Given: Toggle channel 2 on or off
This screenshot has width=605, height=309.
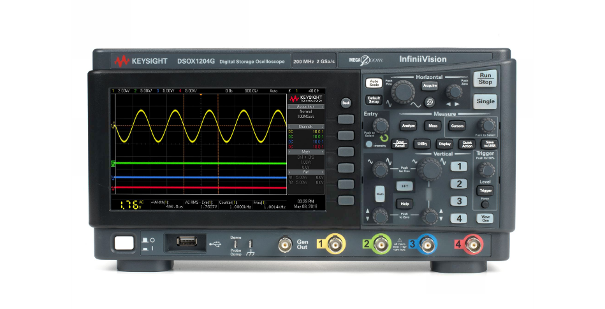Looking at the screenshot, I should coord(459,183).
